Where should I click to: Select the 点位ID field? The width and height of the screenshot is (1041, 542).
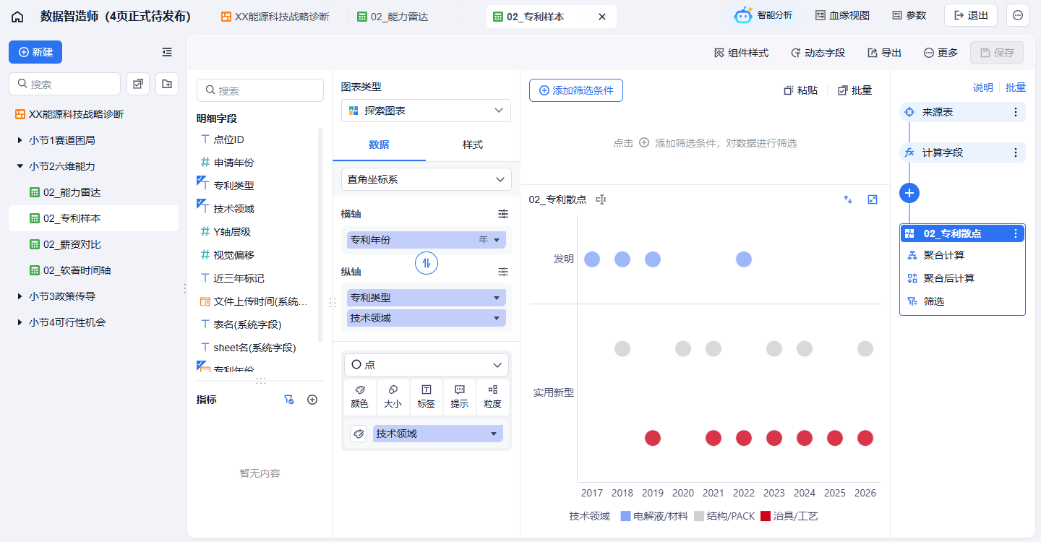[228, 139]
